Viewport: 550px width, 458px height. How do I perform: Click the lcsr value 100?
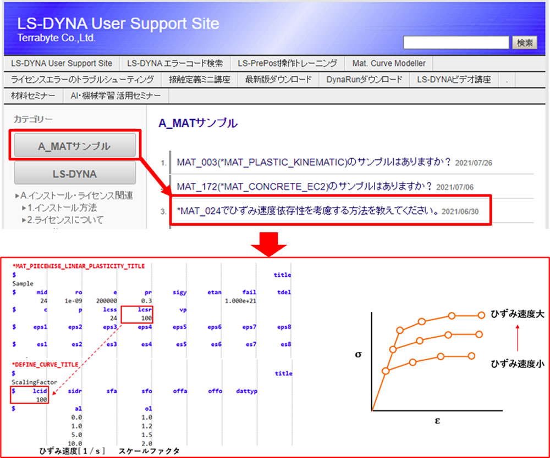pos(146,319)
